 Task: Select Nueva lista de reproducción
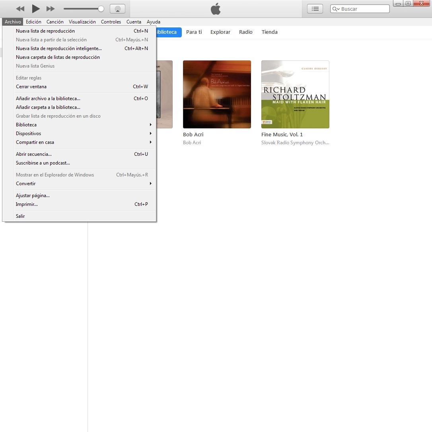45,31
